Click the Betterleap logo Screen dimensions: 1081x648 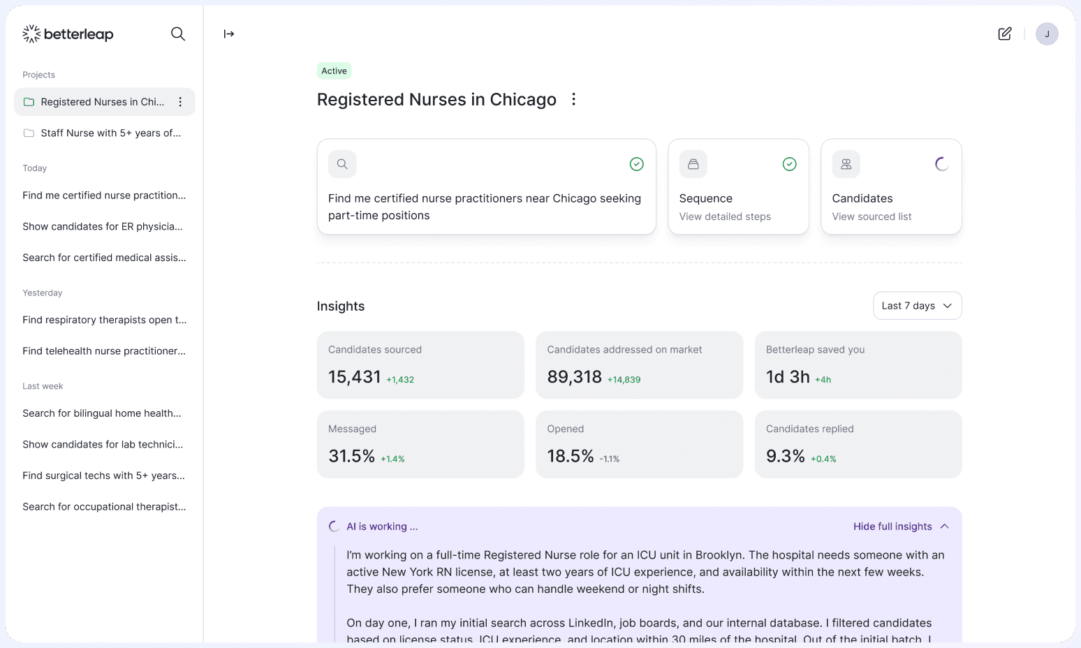point(67,33)
